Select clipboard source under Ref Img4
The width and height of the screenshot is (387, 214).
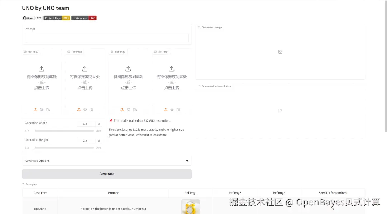pos(178,109)
